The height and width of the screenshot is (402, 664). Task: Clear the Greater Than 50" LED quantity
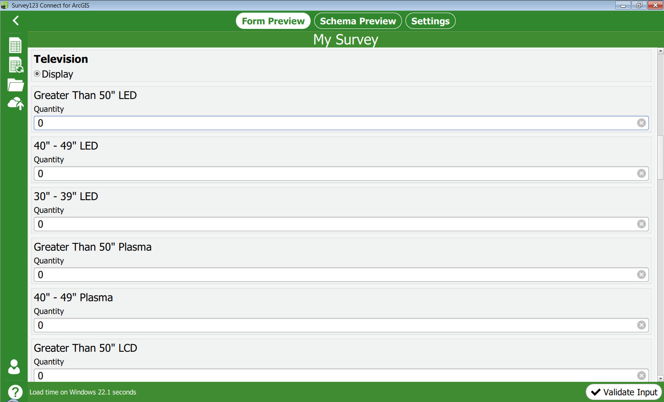pos(641,123)
